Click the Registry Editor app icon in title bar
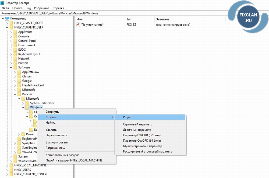The height and width of the screenshot is (178, 269). [2, 3]
